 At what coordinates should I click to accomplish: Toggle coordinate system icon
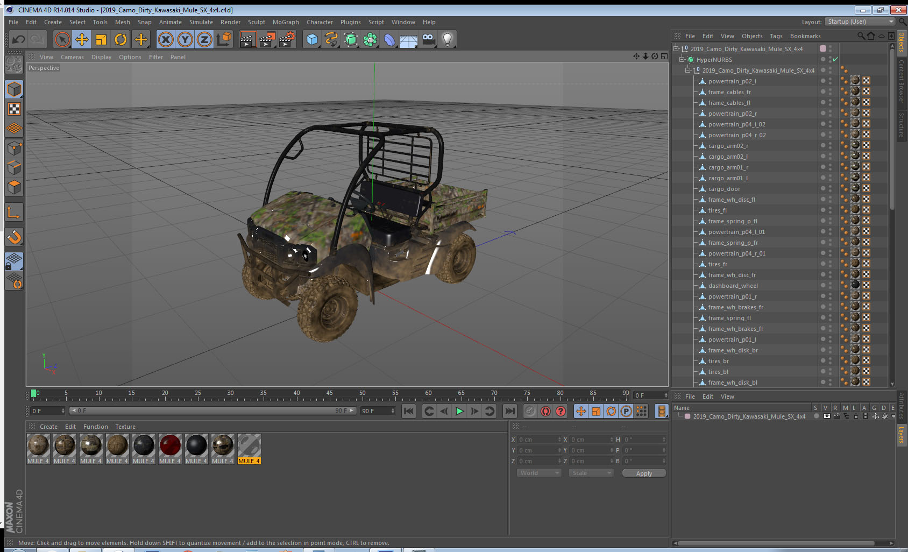point(224,39)
